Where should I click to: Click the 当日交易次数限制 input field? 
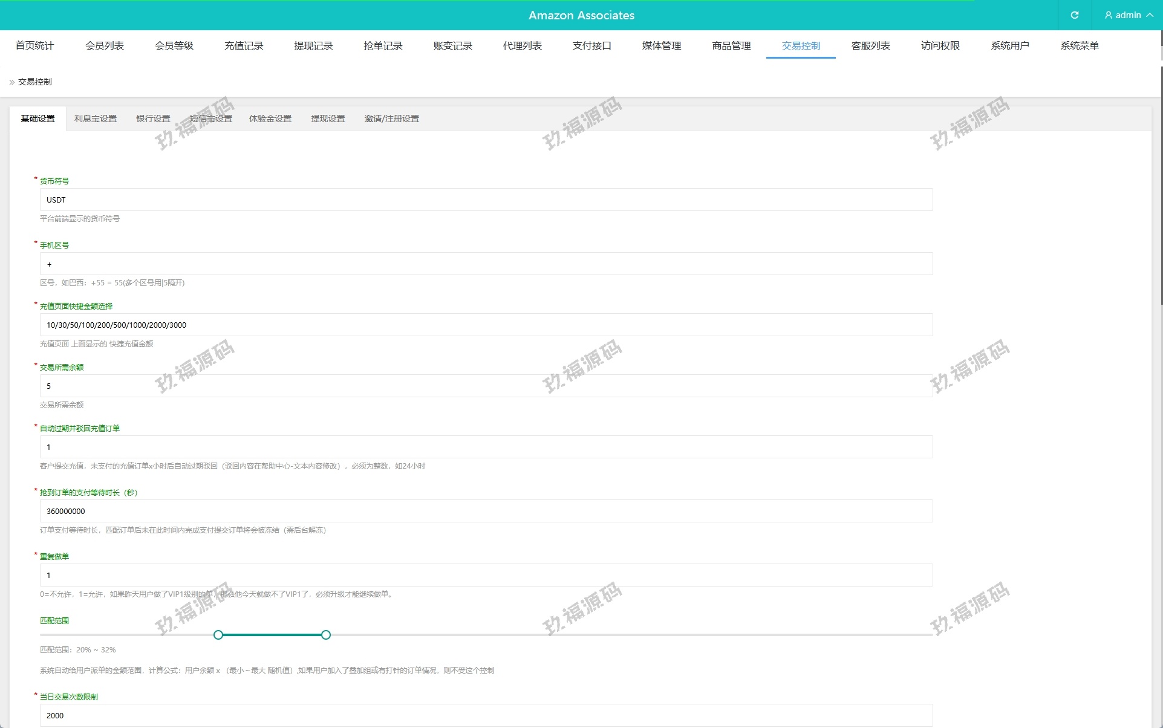pos(486,715)
